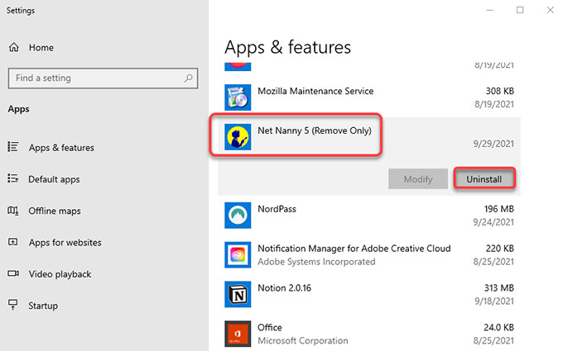
Task: Uninstall Net Nanny 5
Action: 484,178
